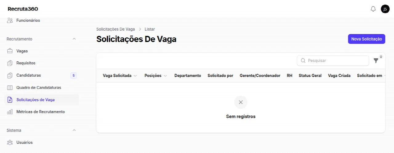Click the Nova Solicitação button

pyautogui.click(x=367, y=39)
